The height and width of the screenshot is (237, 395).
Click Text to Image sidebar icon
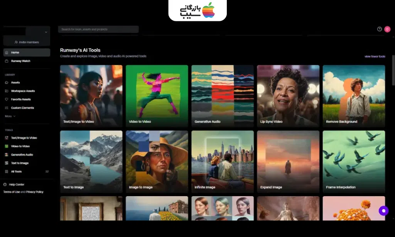[7, 163]
